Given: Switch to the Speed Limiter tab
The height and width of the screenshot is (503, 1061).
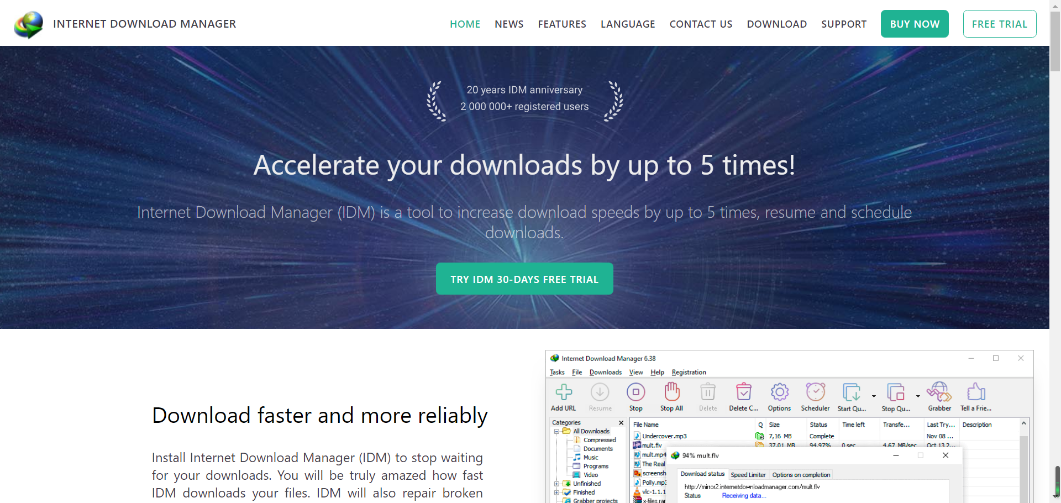Looking at the screenshot, I should pos(748,475).
